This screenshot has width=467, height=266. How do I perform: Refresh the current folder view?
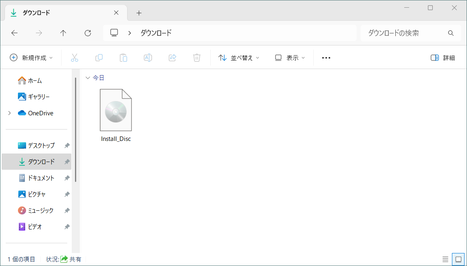tap(88, 33)
